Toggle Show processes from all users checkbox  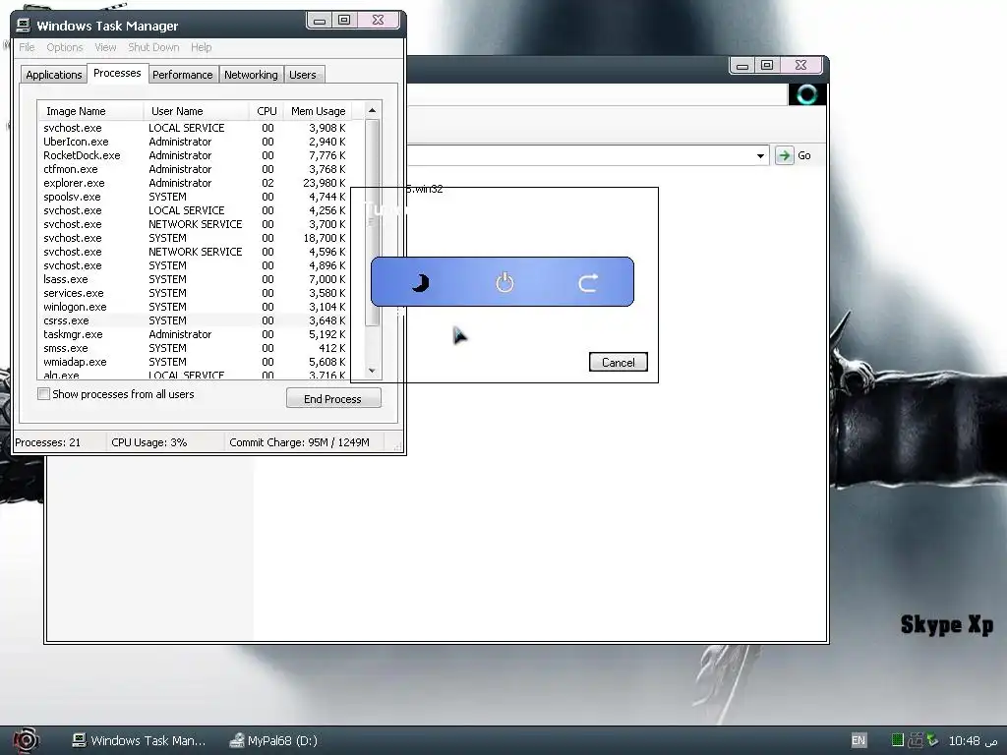click(43, 394)
